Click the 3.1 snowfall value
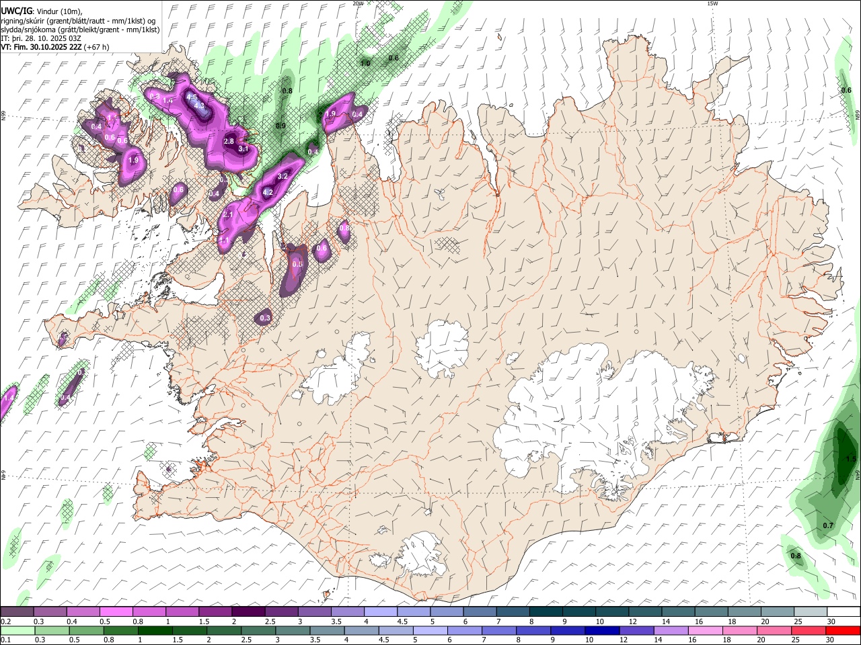Screen dimensions: 861x645 244,148
